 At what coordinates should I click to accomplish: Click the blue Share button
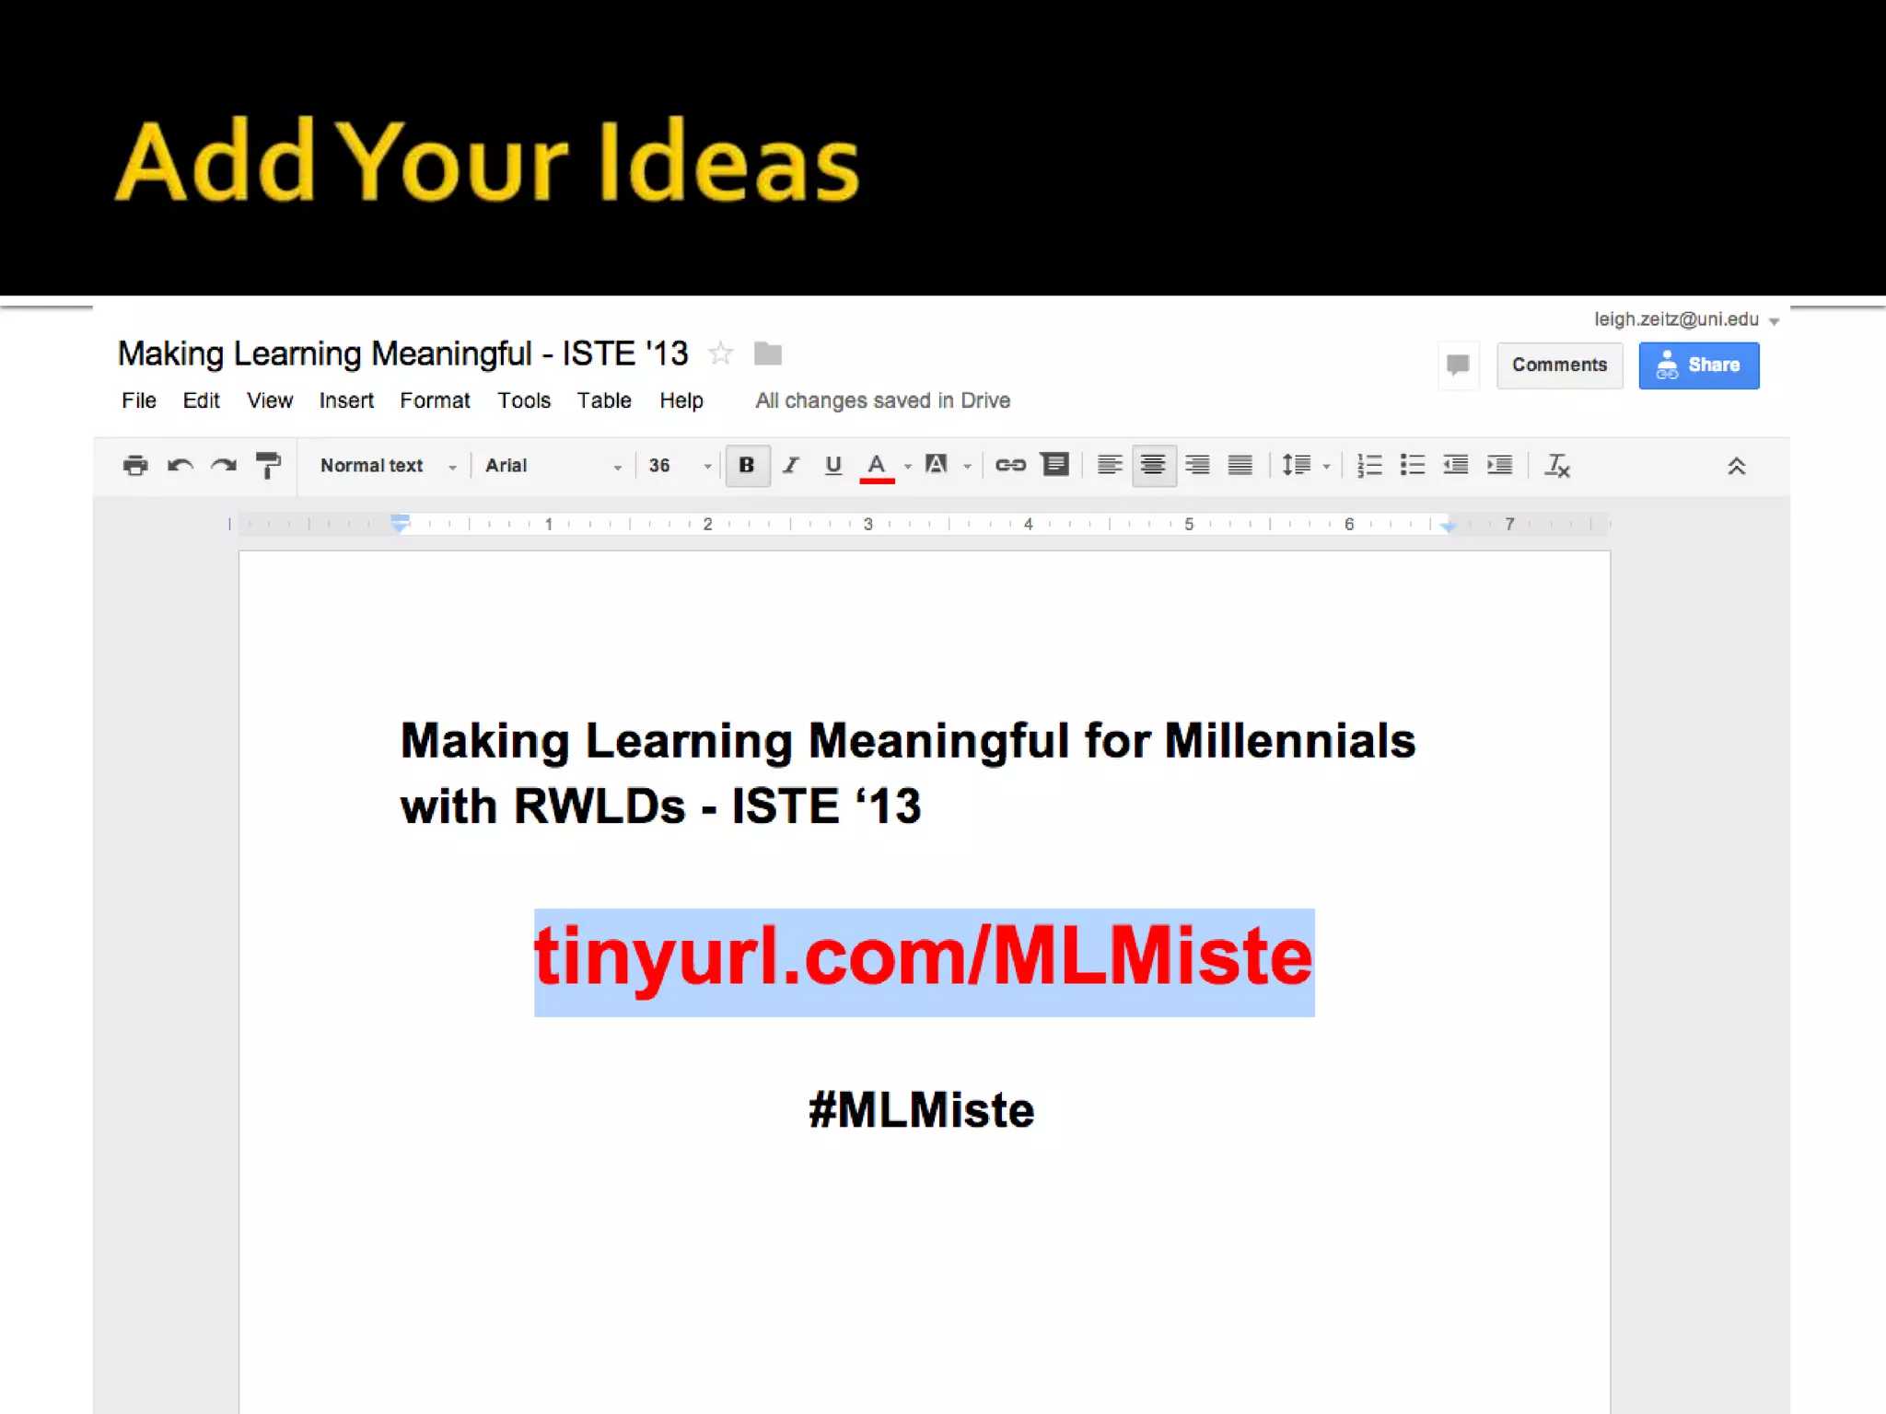click(1698, 365)
